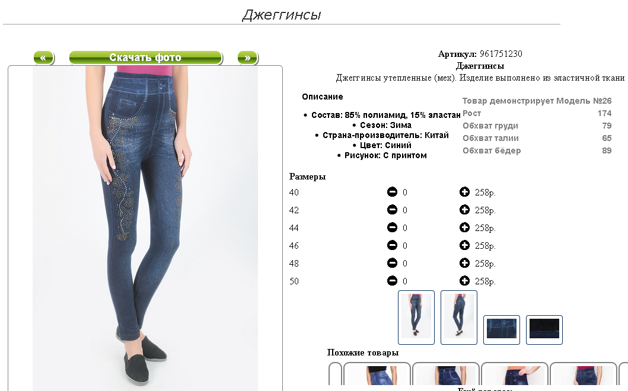This screenshot has width=628, height=391.
Task: Add one item of size 42
Action: pos(464,210)
